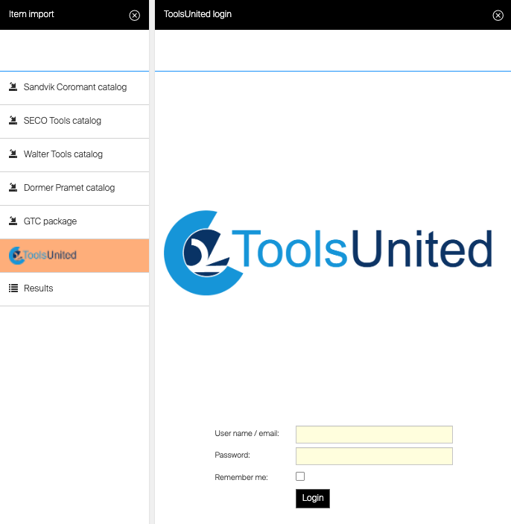Viewport: 511px width, 524px height.
Task: Select GTC package menu item
Action: pos(50,221)
